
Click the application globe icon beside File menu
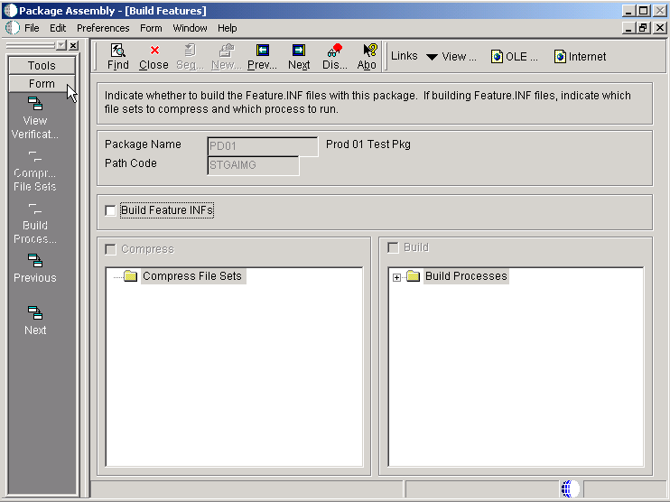point(13,28)
